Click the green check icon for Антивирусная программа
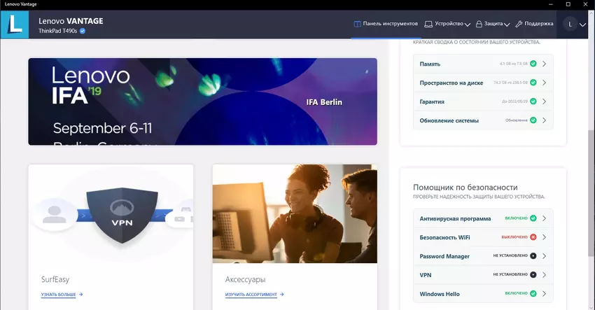Screen dimensions: 595x310 tap(533, 218)
